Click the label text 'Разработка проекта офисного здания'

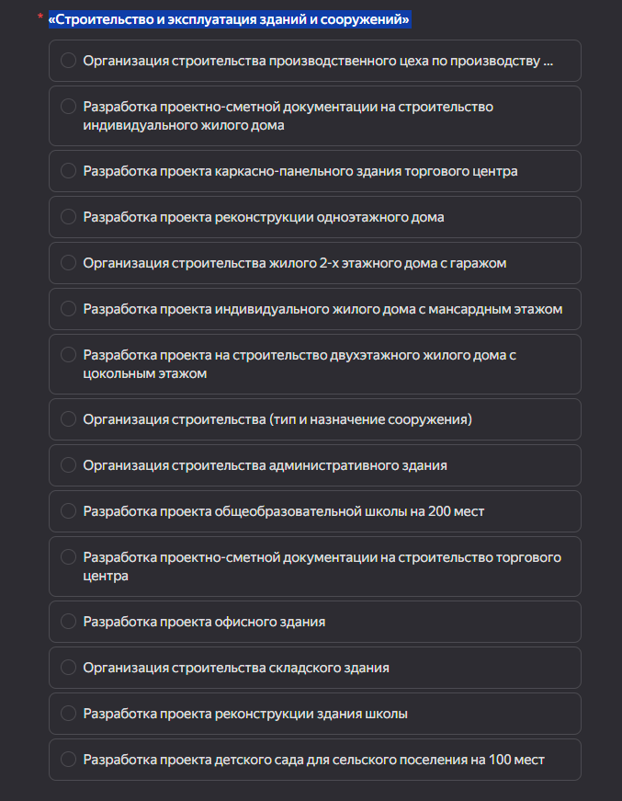pos(204,622)
